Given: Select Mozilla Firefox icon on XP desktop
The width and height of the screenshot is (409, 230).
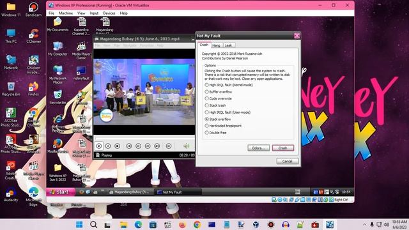Looking at the screenshot, I should [x=58, y=146].
